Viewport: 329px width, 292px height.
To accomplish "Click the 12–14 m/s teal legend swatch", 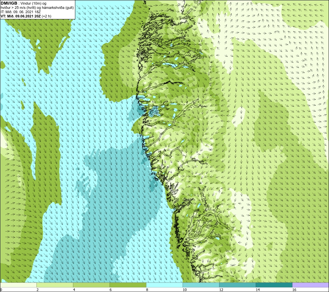I will [x=238, y=285].
